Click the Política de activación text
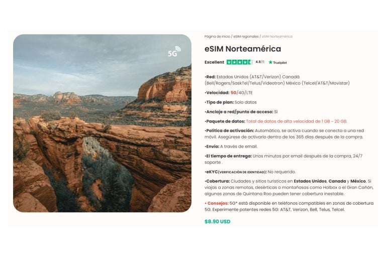Viewport: 386px width, 257px height. click(x=284, y=134)
